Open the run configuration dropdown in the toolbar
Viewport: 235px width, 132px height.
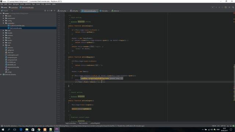(x=213, y=7)
